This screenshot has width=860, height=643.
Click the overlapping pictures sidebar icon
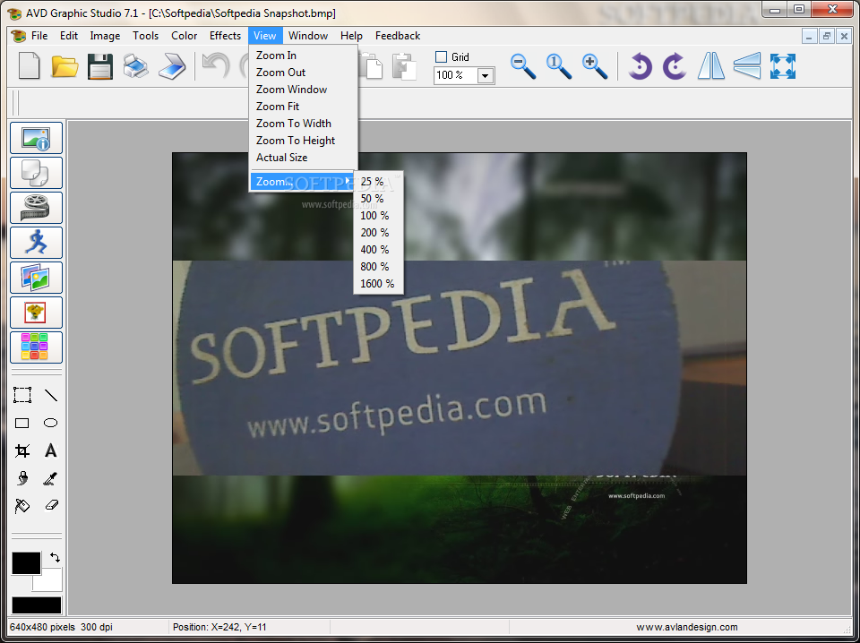click(x=36, y=278)
